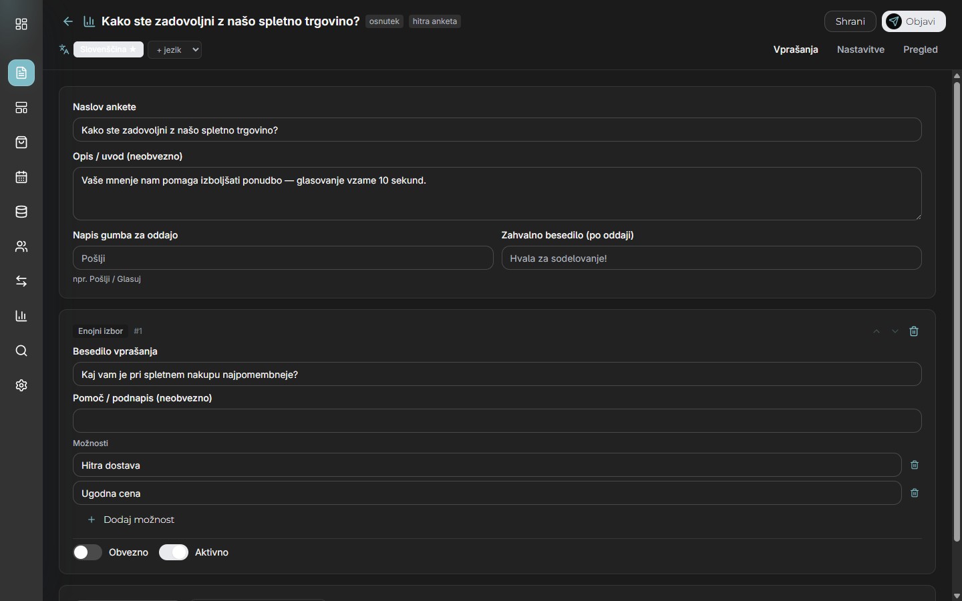Viewport: 962px width, 601px height.
Task: Toggle the Aktivno switch
Action: click(174, 552)
